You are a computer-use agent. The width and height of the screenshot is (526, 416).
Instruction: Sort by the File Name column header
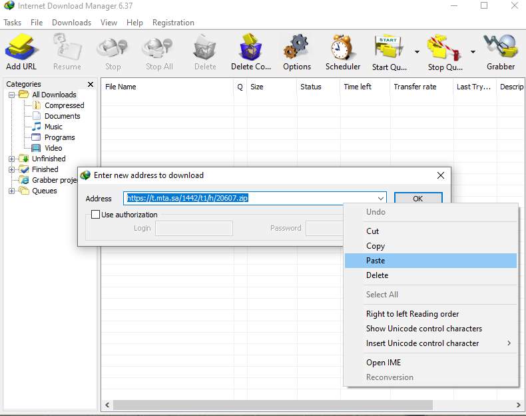coord(167,87)
